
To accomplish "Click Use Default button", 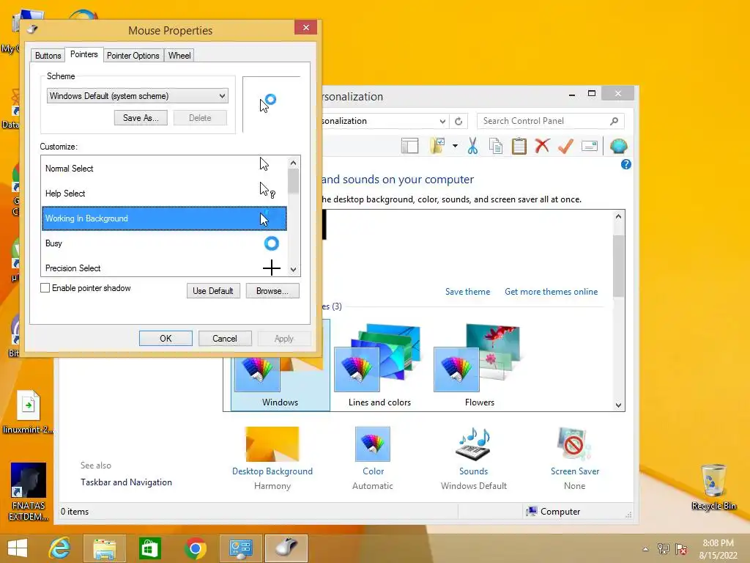I will [213, 290].
